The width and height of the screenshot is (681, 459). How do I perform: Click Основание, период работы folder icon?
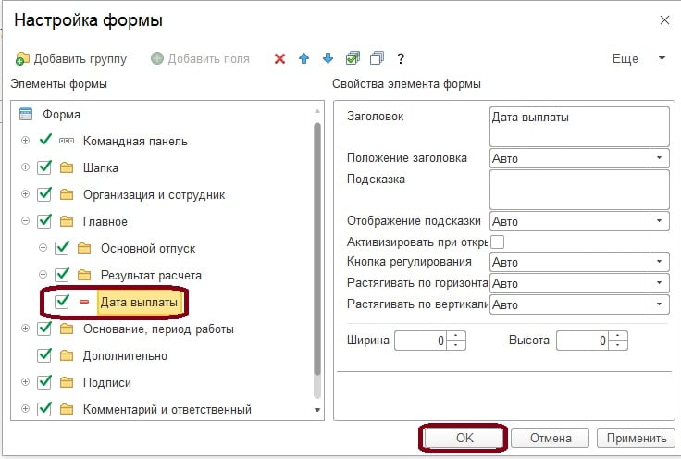tap(67, 329)
